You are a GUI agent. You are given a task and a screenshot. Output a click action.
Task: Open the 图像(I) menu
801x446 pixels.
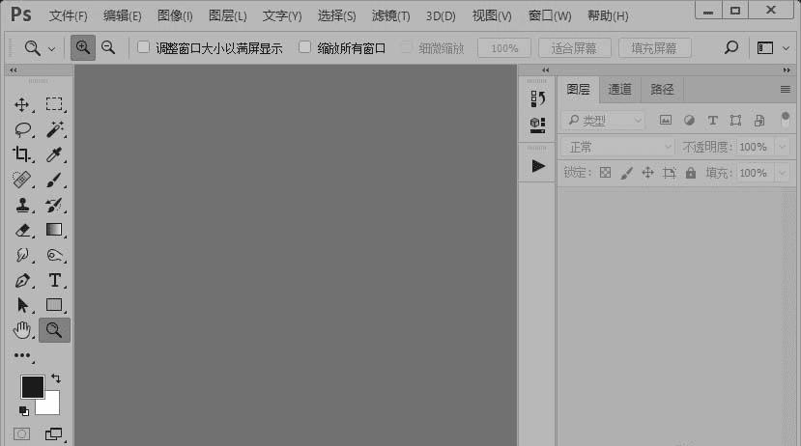point(175,15)
